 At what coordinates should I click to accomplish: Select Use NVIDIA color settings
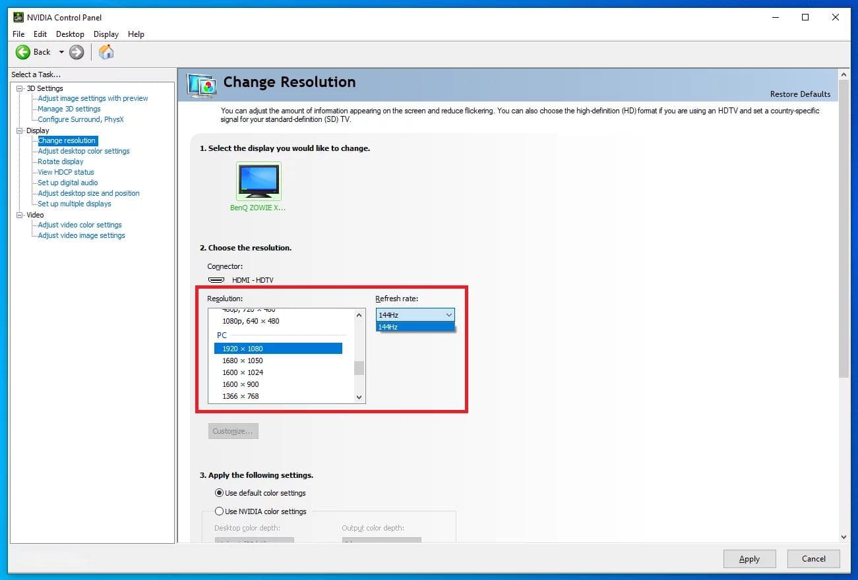tap(260, 511)
